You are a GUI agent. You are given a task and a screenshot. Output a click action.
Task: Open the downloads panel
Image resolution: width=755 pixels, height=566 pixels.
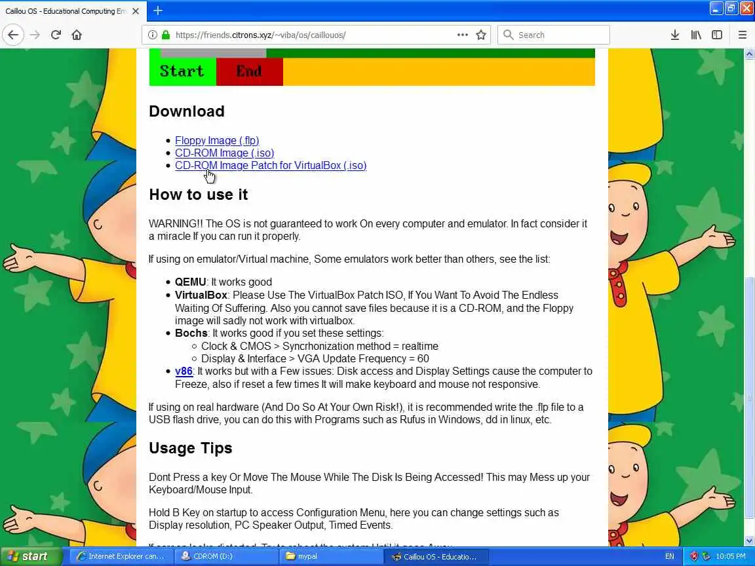coord(675,35)
